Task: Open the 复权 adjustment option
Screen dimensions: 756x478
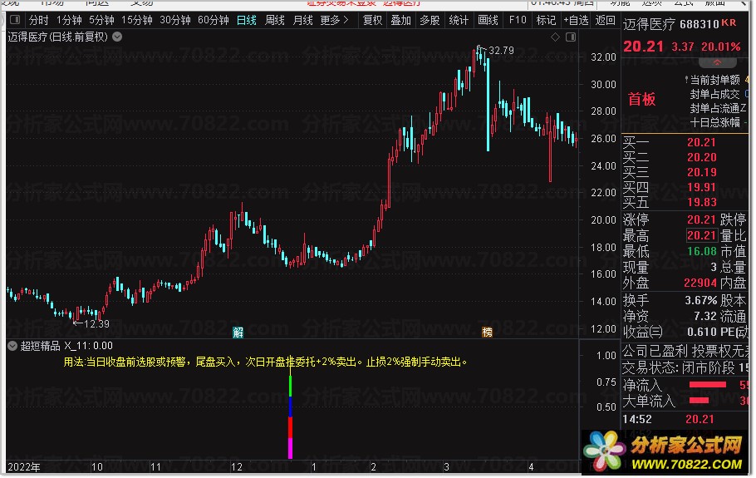Action: (x=372, y=20)
